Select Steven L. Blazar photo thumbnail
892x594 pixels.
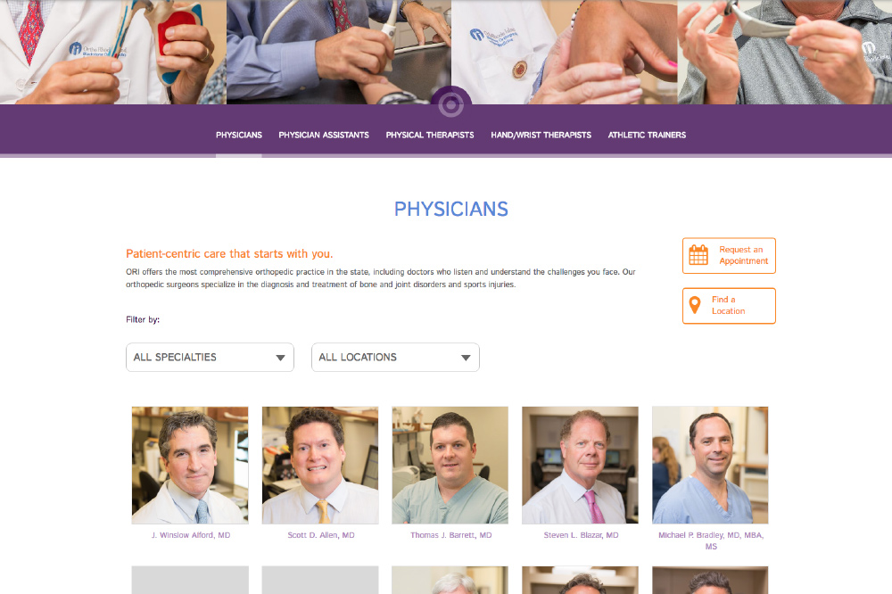(581, 465)
